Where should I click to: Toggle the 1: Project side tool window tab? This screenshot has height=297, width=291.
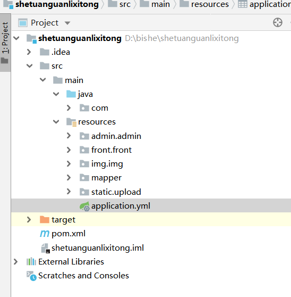tap(5, 43)
